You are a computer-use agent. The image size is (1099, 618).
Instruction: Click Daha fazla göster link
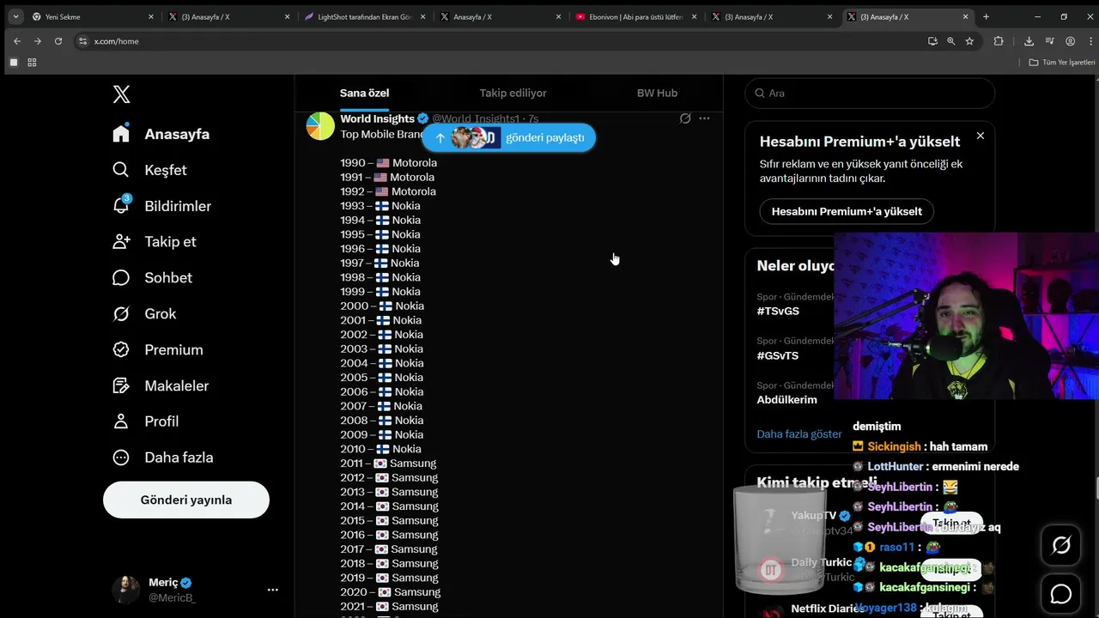tap(799, 434)
